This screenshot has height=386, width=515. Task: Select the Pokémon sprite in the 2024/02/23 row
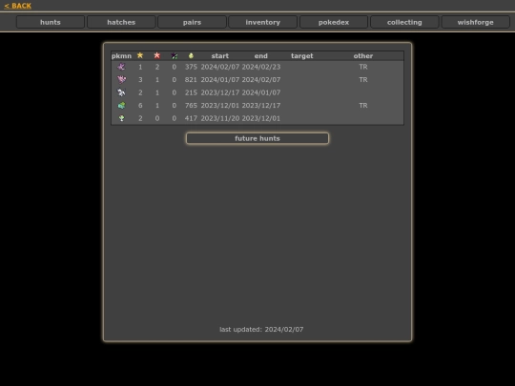click(x=121, y=67)
